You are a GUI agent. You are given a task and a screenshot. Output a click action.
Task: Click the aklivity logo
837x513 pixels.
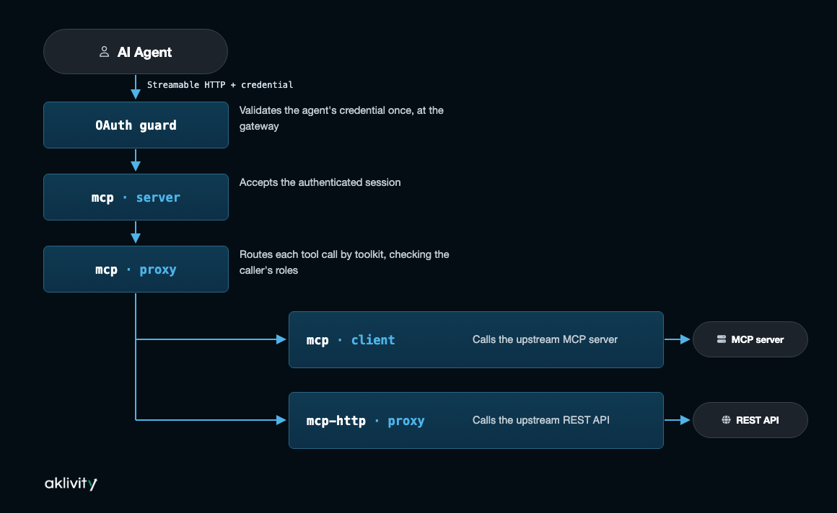[x=71, y=483]
